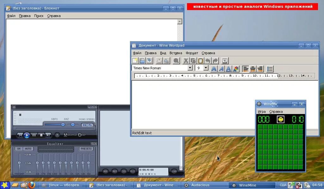The image size is (324, 189).
Task: Click the Firefox icon in the panel
Action: point(32,185)
